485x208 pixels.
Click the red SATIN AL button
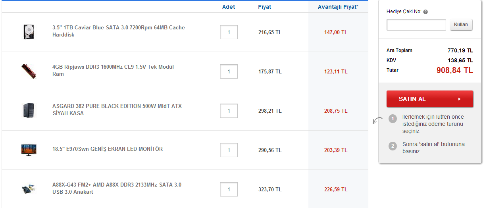(x=430, y=99)
